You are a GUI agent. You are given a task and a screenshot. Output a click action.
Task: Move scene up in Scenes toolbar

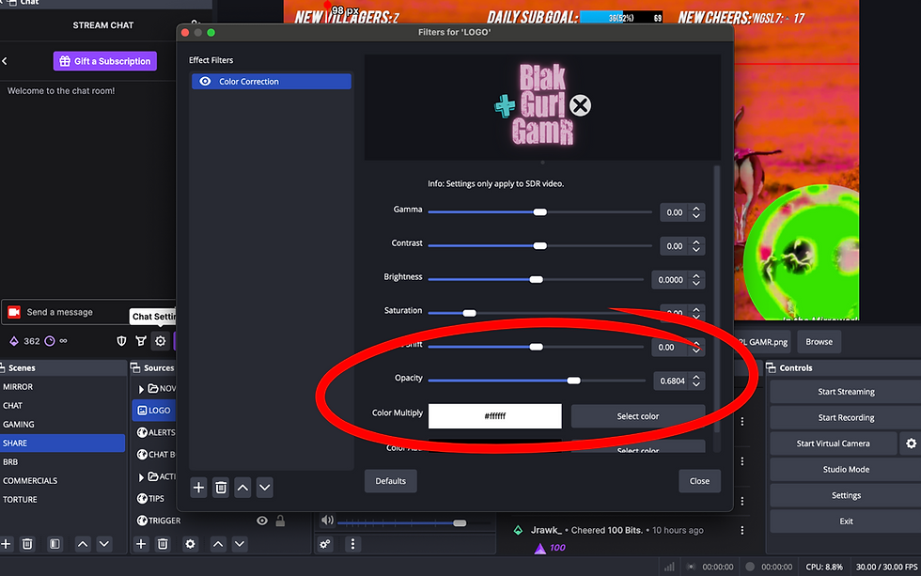tap(83, 544)
